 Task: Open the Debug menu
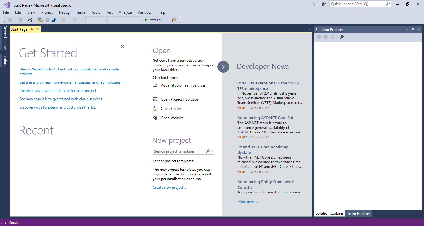pyautogui.click(x=64, y=12)
